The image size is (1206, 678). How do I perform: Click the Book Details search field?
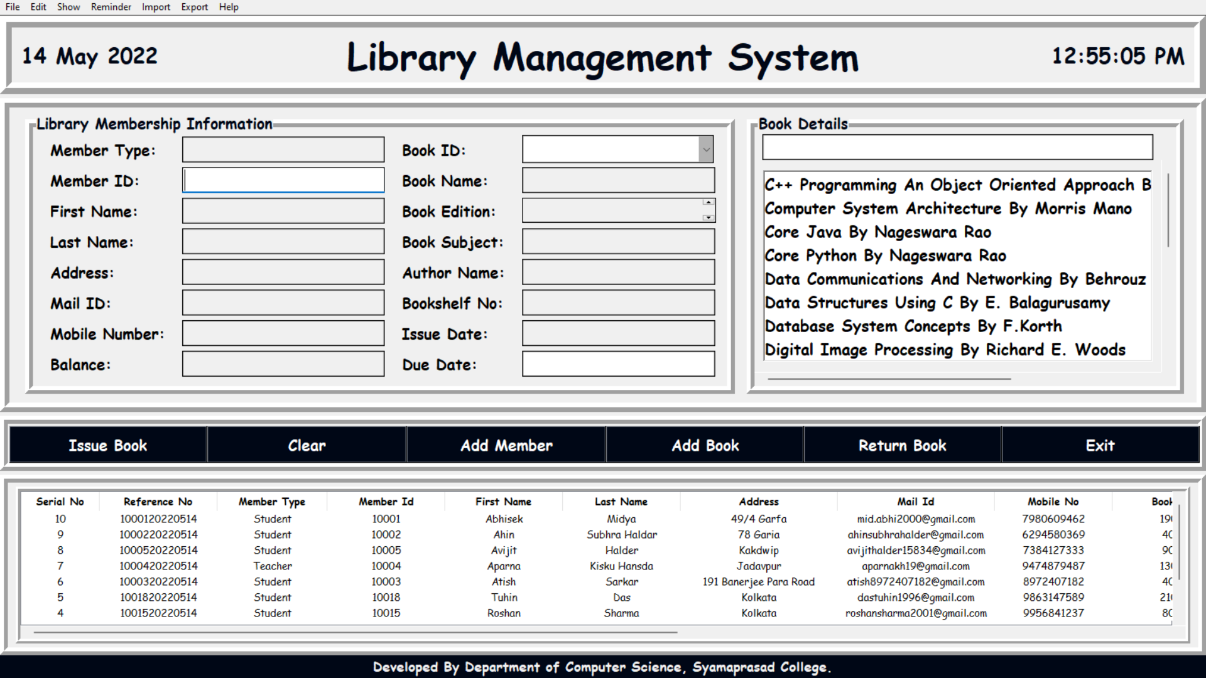[957, 148]
